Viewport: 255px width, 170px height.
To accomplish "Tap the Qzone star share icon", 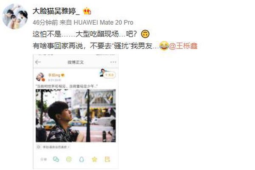I will 94,159.
